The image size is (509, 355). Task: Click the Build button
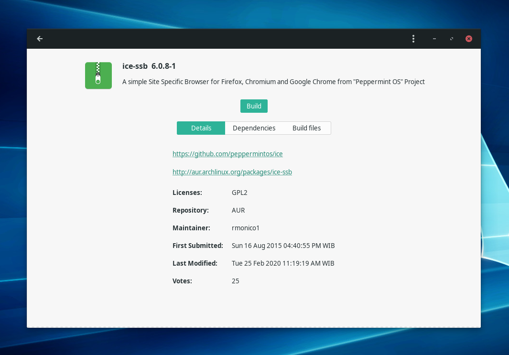(254, 106)
